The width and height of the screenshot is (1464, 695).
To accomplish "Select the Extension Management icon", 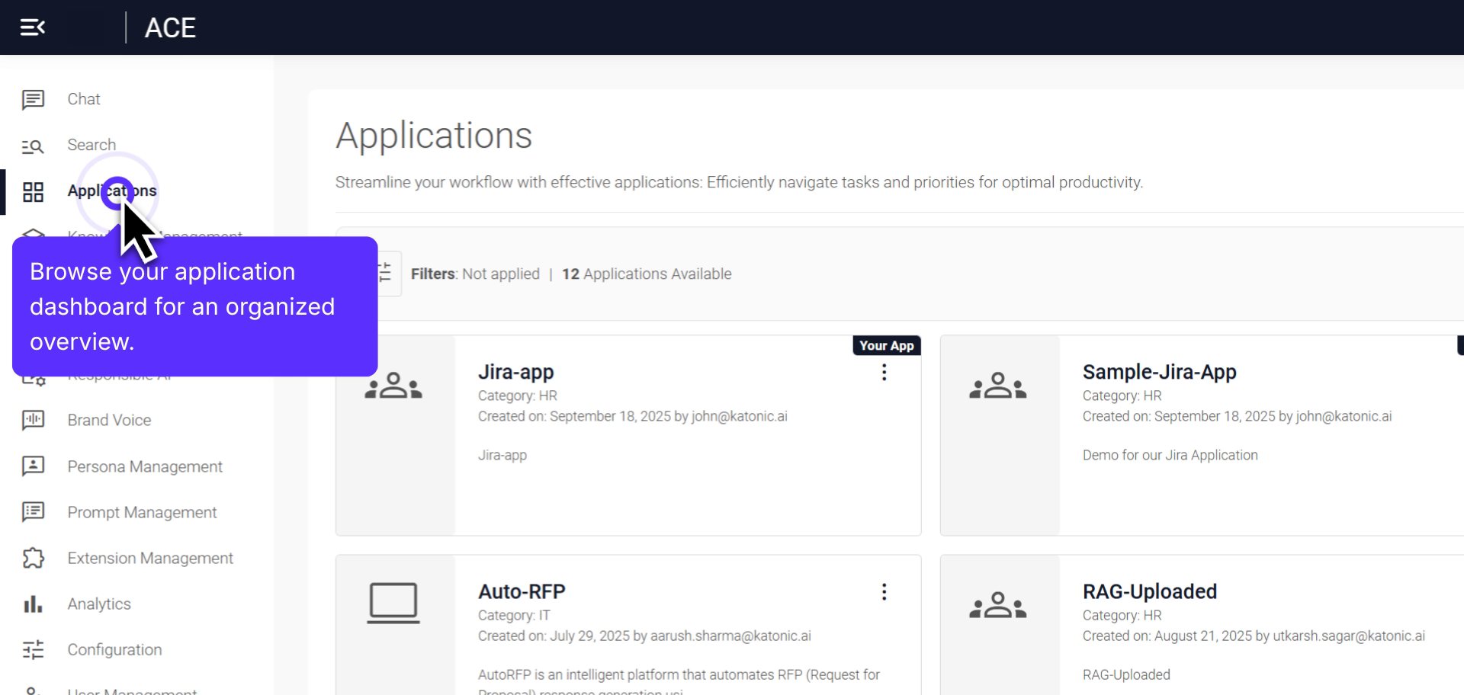I will click(33, 558).
